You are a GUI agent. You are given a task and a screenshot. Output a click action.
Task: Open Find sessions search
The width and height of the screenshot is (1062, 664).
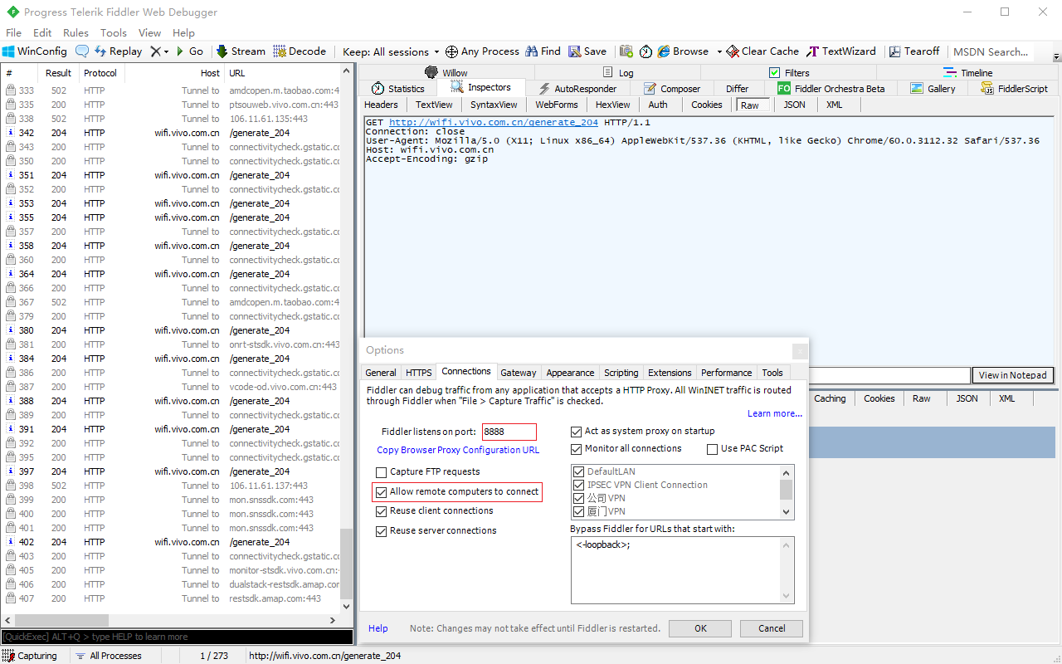click(543, 51)
